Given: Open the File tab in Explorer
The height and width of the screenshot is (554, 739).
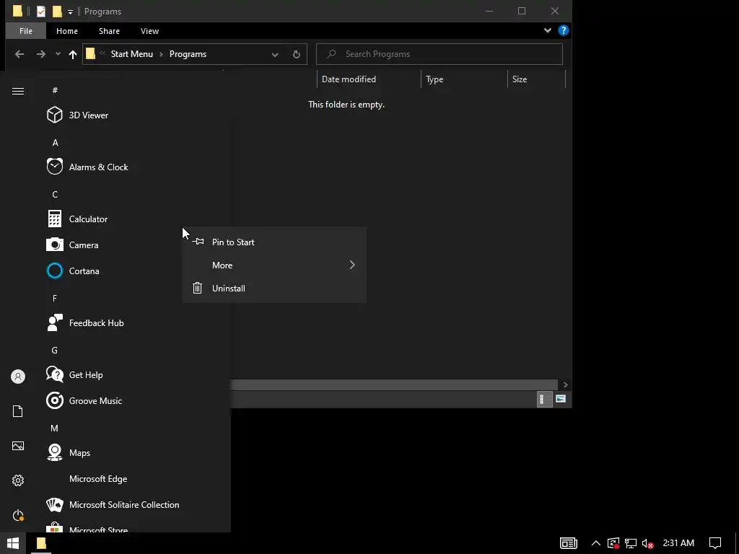Looking at the screenshot, I should click(x=26, y=31).
